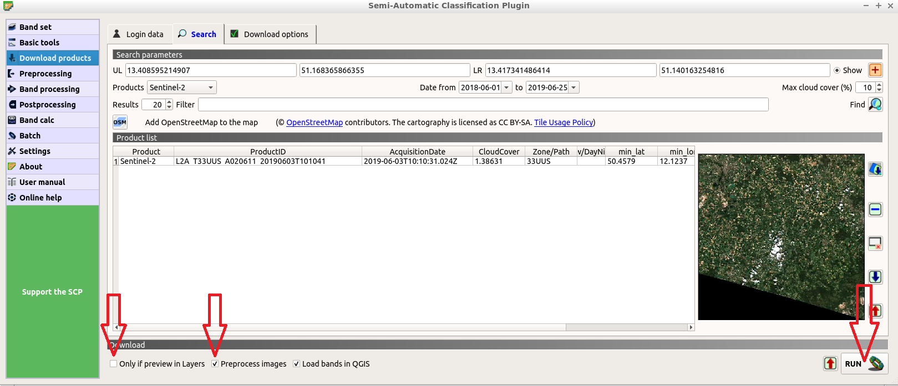898x386 pixels.
Task: Click the OSM add OpenStreetMap icon
Action: (x=120, y=122)
